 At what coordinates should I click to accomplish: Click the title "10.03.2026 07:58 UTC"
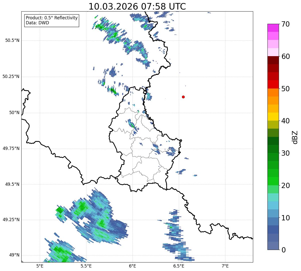[x=137, y=7]
